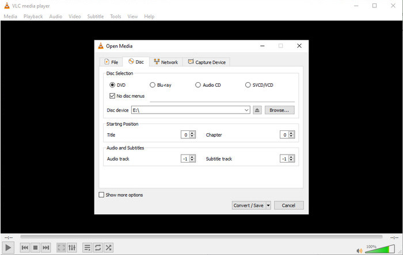Decrease the Title spinner value
The height and width of the screenshot is (255, 403).
(192, 136)
